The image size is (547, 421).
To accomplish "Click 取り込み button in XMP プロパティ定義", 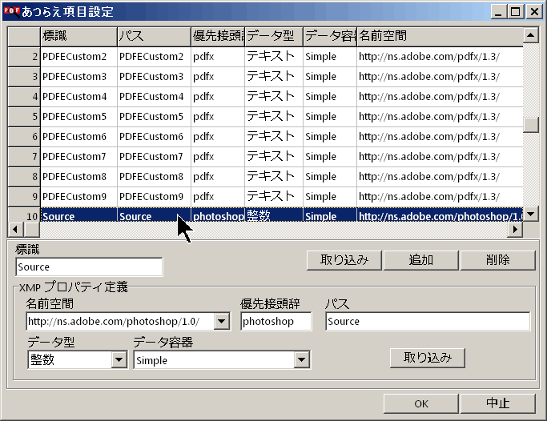I will click(428, 358).
